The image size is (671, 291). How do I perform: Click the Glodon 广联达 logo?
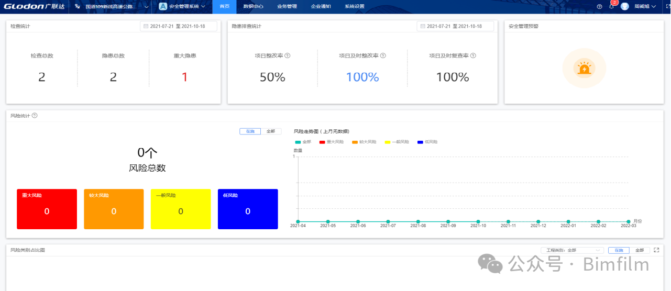(34, 6)
